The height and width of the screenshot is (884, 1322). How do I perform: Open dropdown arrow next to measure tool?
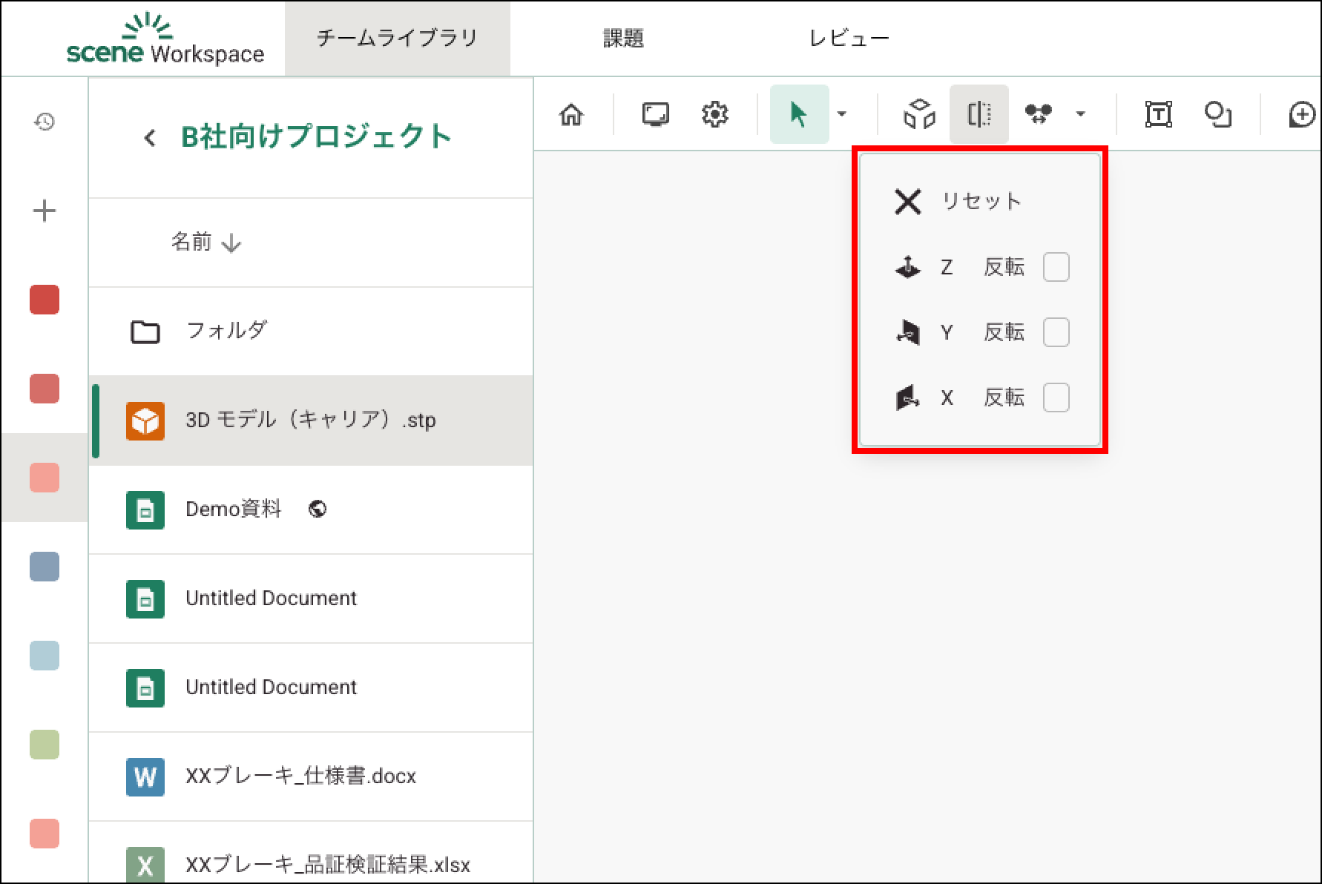1080,114
